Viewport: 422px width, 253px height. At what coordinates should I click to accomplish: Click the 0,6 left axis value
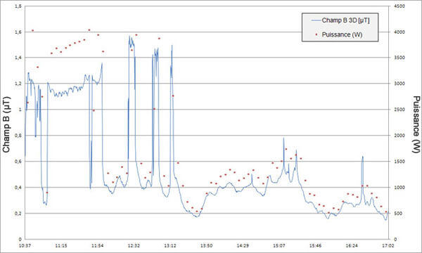click(18, 162)
